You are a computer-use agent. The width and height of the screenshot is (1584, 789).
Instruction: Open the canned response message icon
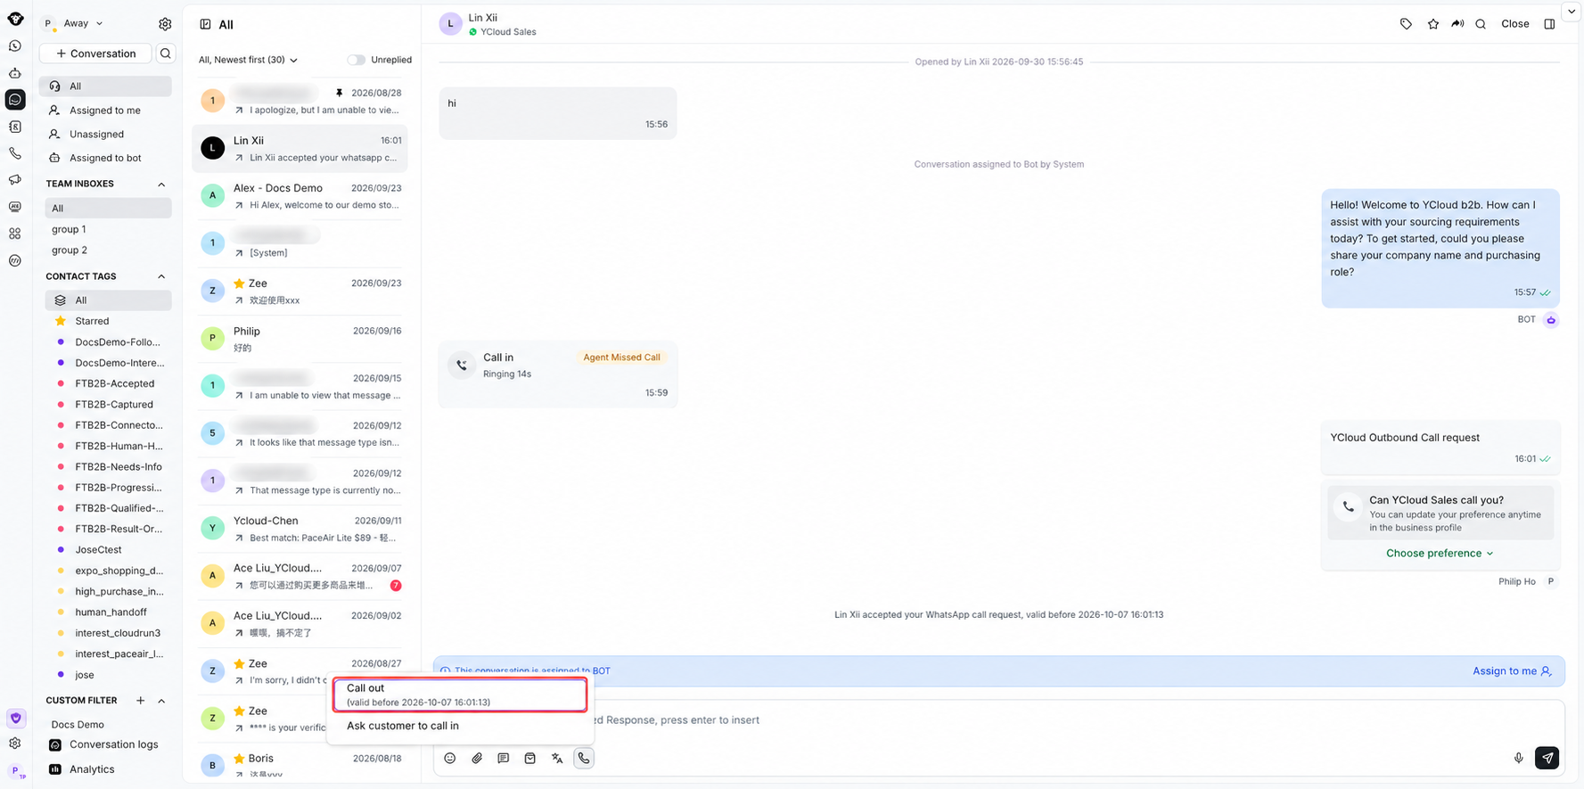(504, 759)
